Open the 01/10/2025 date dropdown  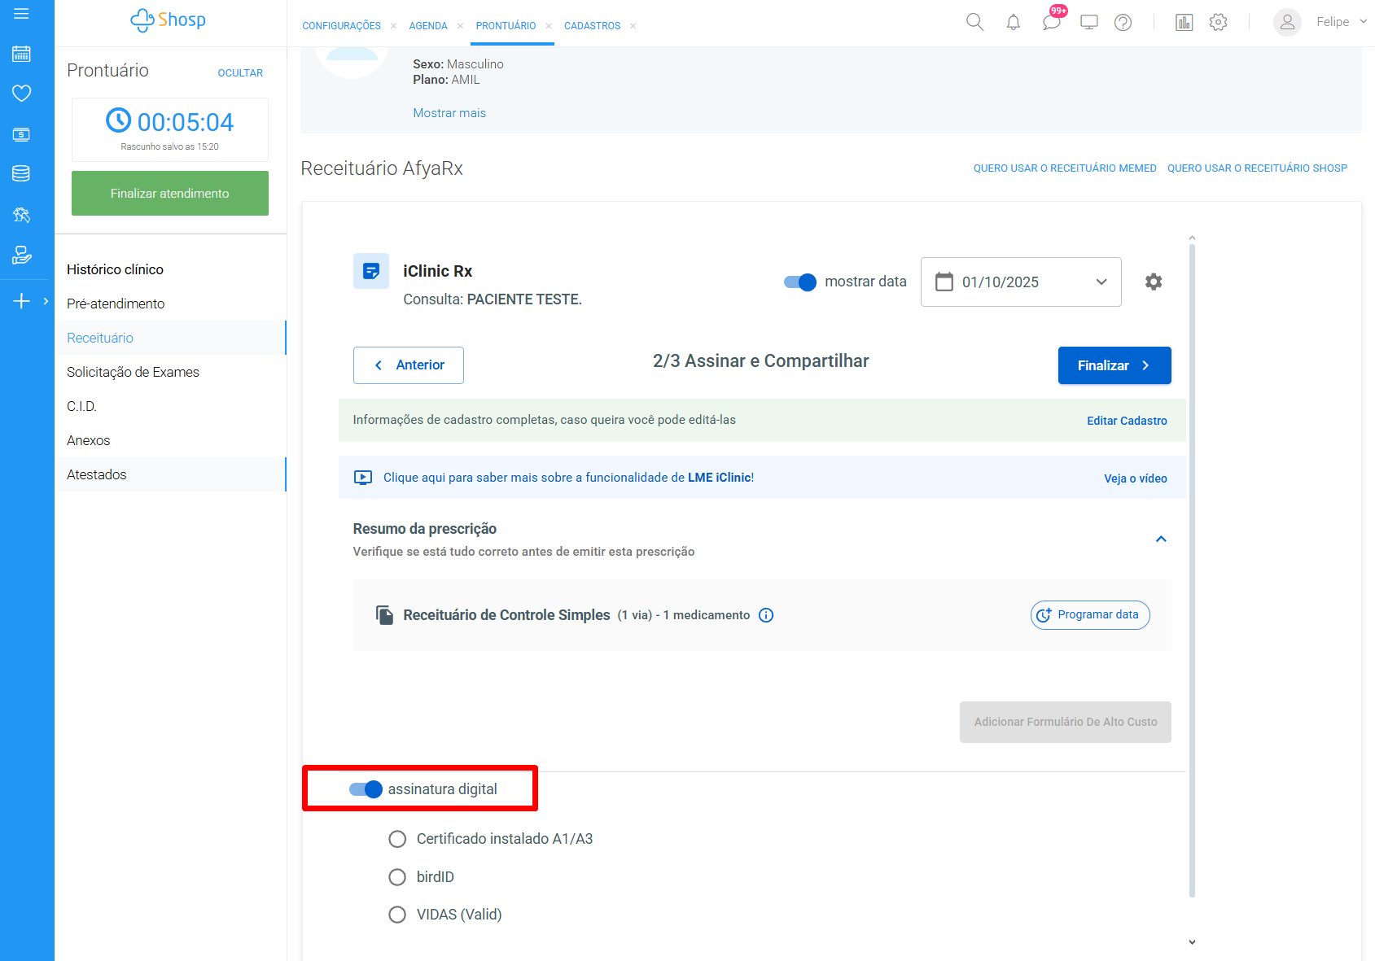pos(1020,282)
